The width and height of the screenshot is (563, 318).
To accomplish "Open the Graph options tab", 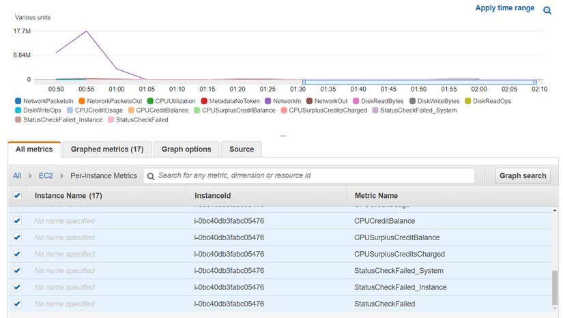I will click(x=186, y=149).
